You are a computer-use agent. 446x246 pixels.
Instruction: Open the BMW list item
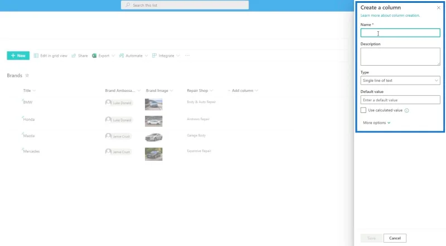pyautogui.click(x=27, y=102)
